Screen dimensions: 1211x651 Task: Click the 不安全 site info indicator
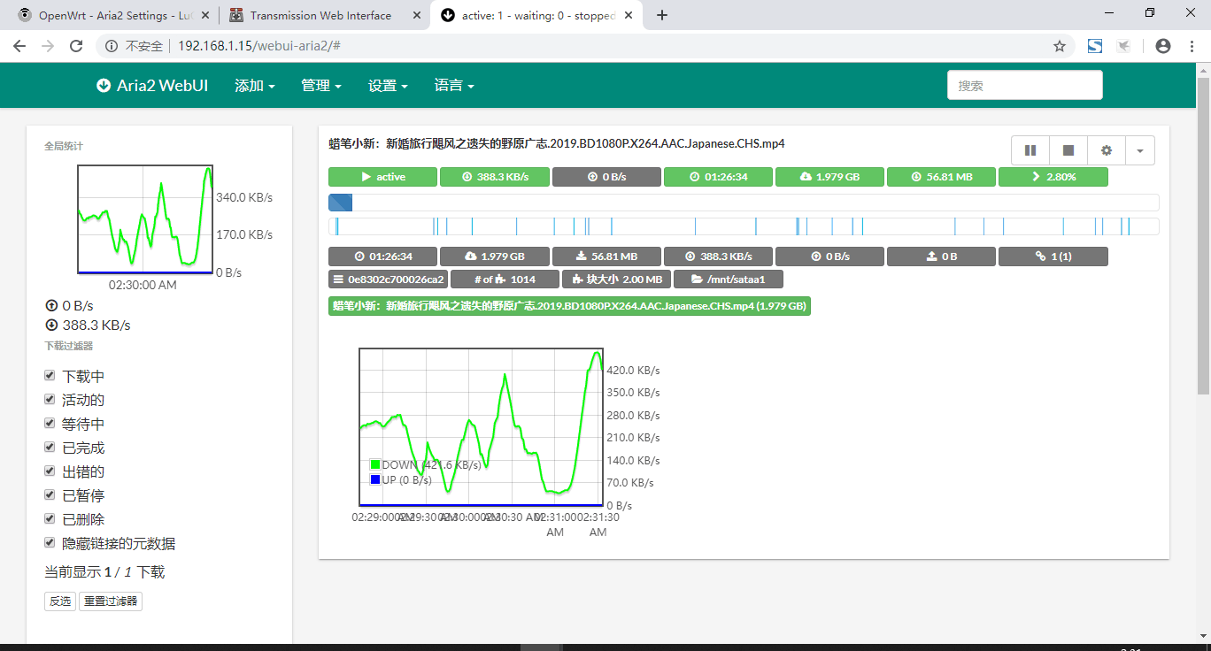135,46
